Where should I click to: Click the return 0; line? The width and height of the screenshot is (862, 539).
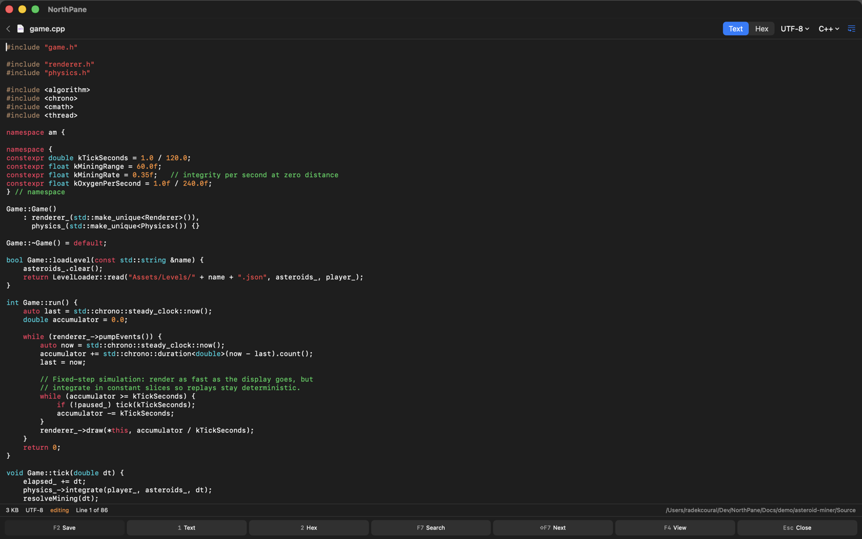pos(42,447)
